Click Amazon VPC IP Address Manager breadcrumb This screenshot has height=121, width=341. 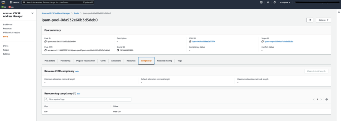pyautogui.click(x=56, y=13)
